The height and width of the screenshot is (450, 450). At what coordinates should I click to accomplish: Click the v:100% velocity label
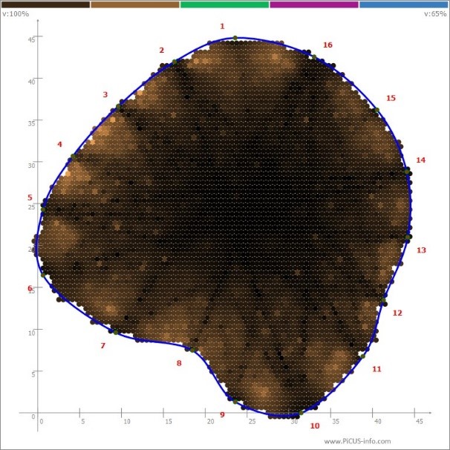pyautogui.click(x=16, y=14)
